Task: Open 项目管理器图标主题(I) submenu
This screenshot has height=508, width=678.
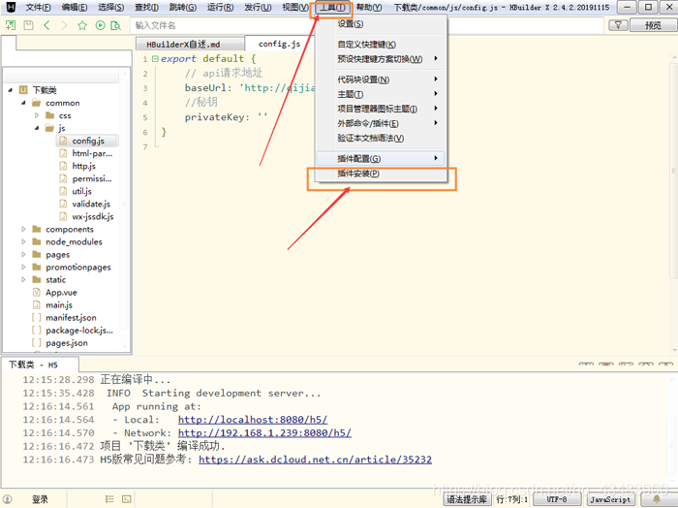Action: coord(381,109)
